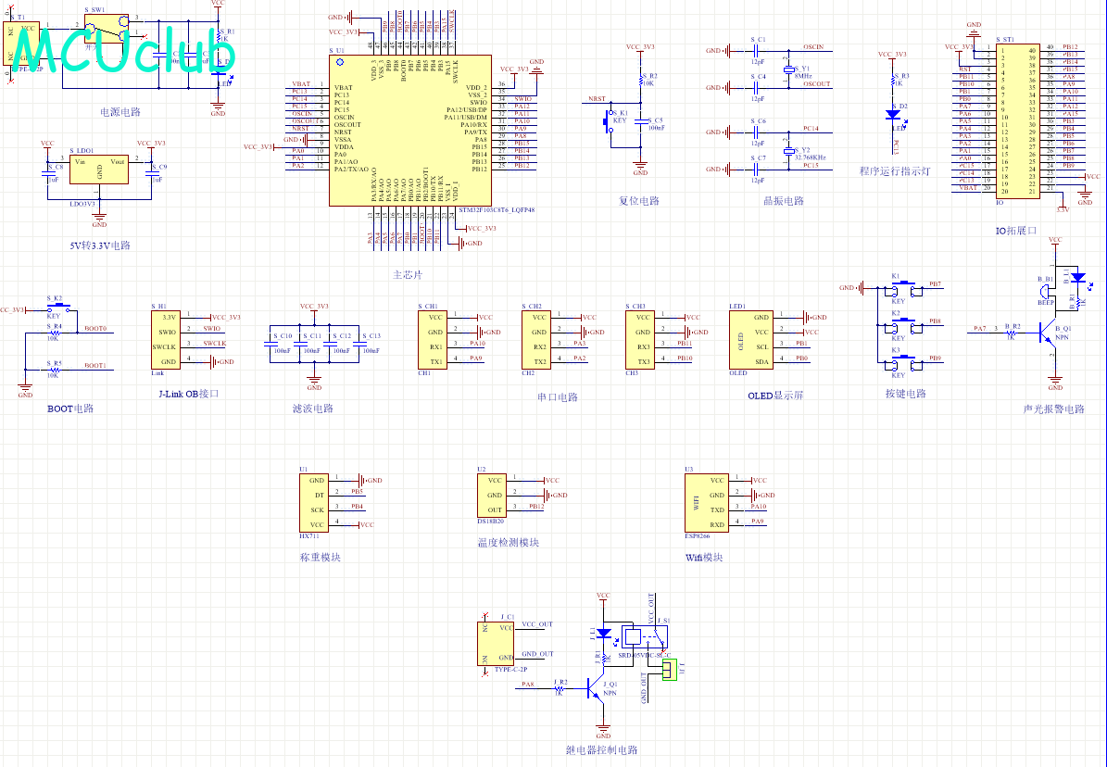Click the 主芯片 section label
This screenshot has width=1107, height=767.
tap(408, 275)
